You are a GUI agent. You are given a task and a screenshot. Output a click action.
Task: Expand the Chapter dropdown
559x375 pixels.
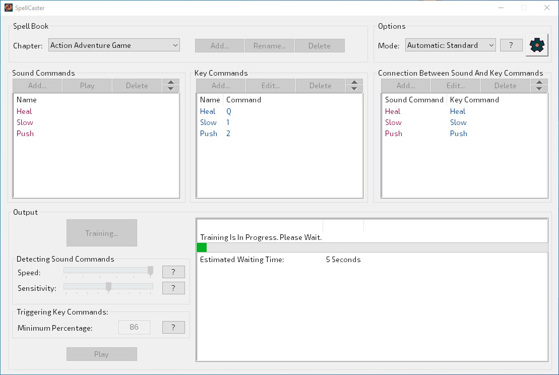tap(114, 45)
